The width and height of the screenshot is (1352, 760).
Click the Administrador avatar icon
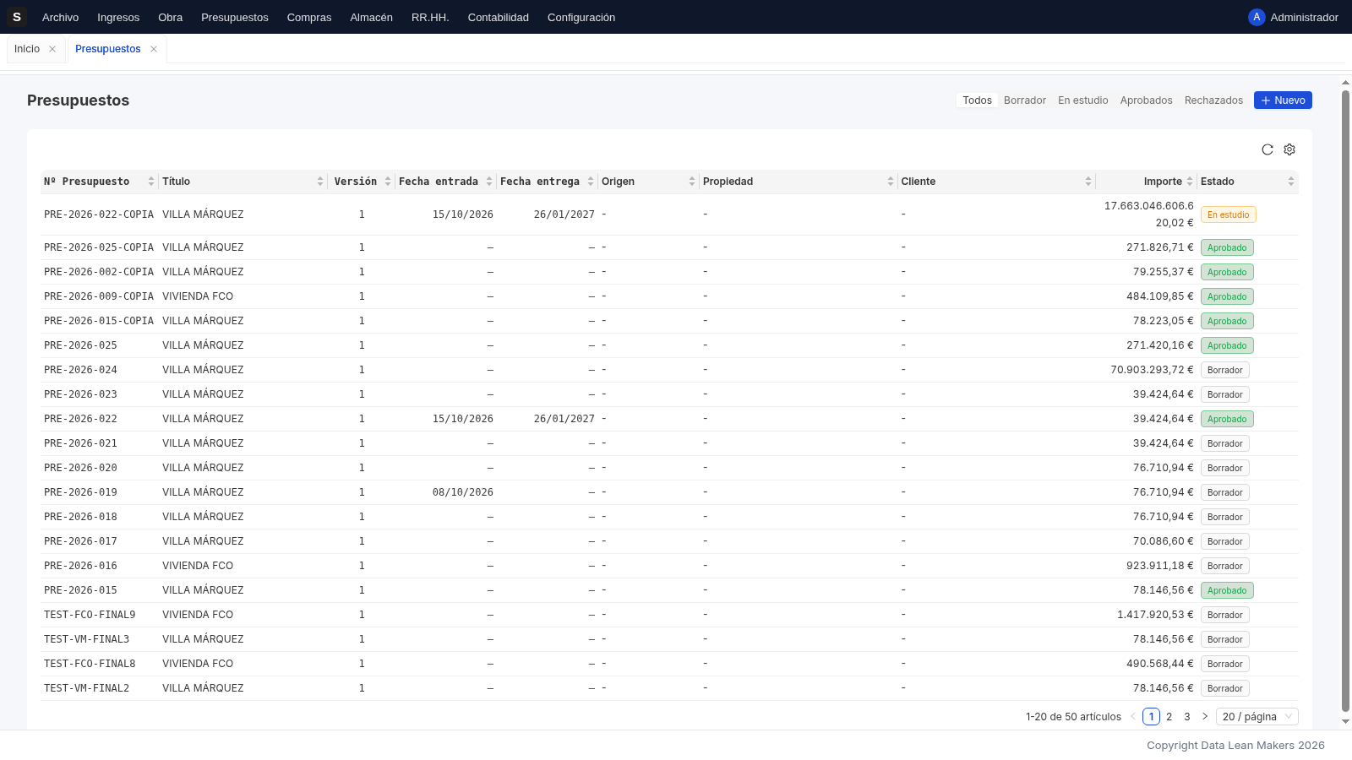coord(1257,17)
